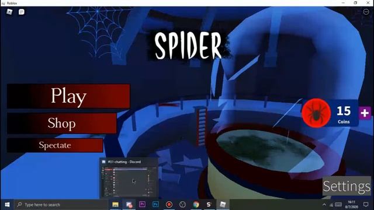
Task: Buy more coins with the purple plus button
Action: (x=365, y=113)
